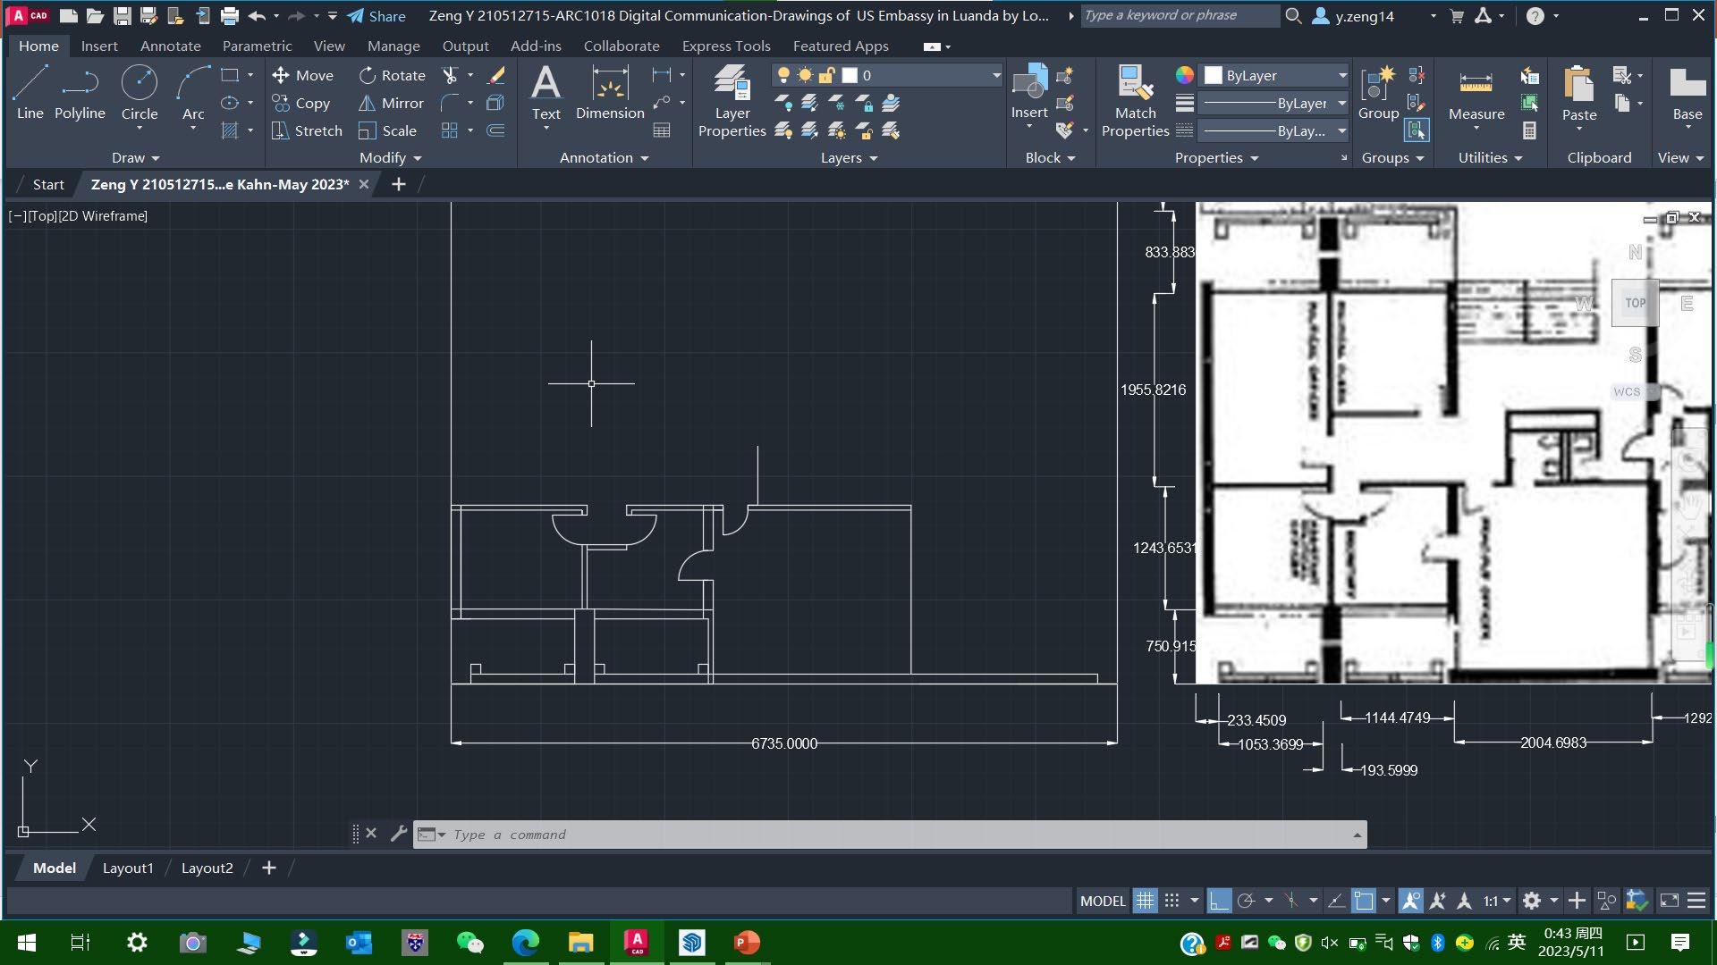Click the Match Properties tool
The width and height of the screenshot is (1717, 965).
click(1135, 102)
